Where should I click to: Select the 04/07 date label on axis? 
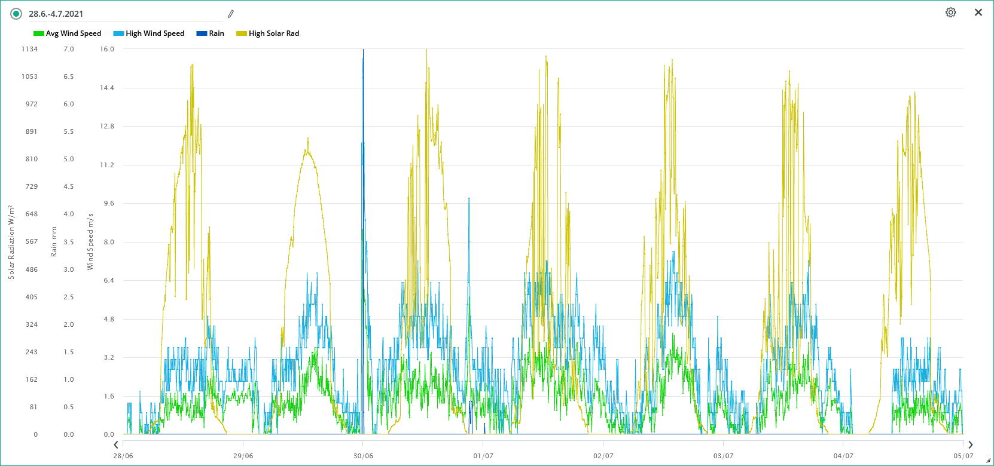[x=843, y=456]
